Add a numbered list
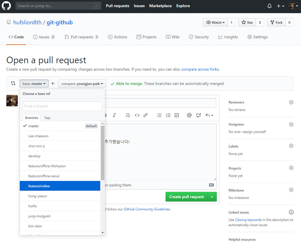The height and width of the screenshot is (243, 301). point(168,115)
